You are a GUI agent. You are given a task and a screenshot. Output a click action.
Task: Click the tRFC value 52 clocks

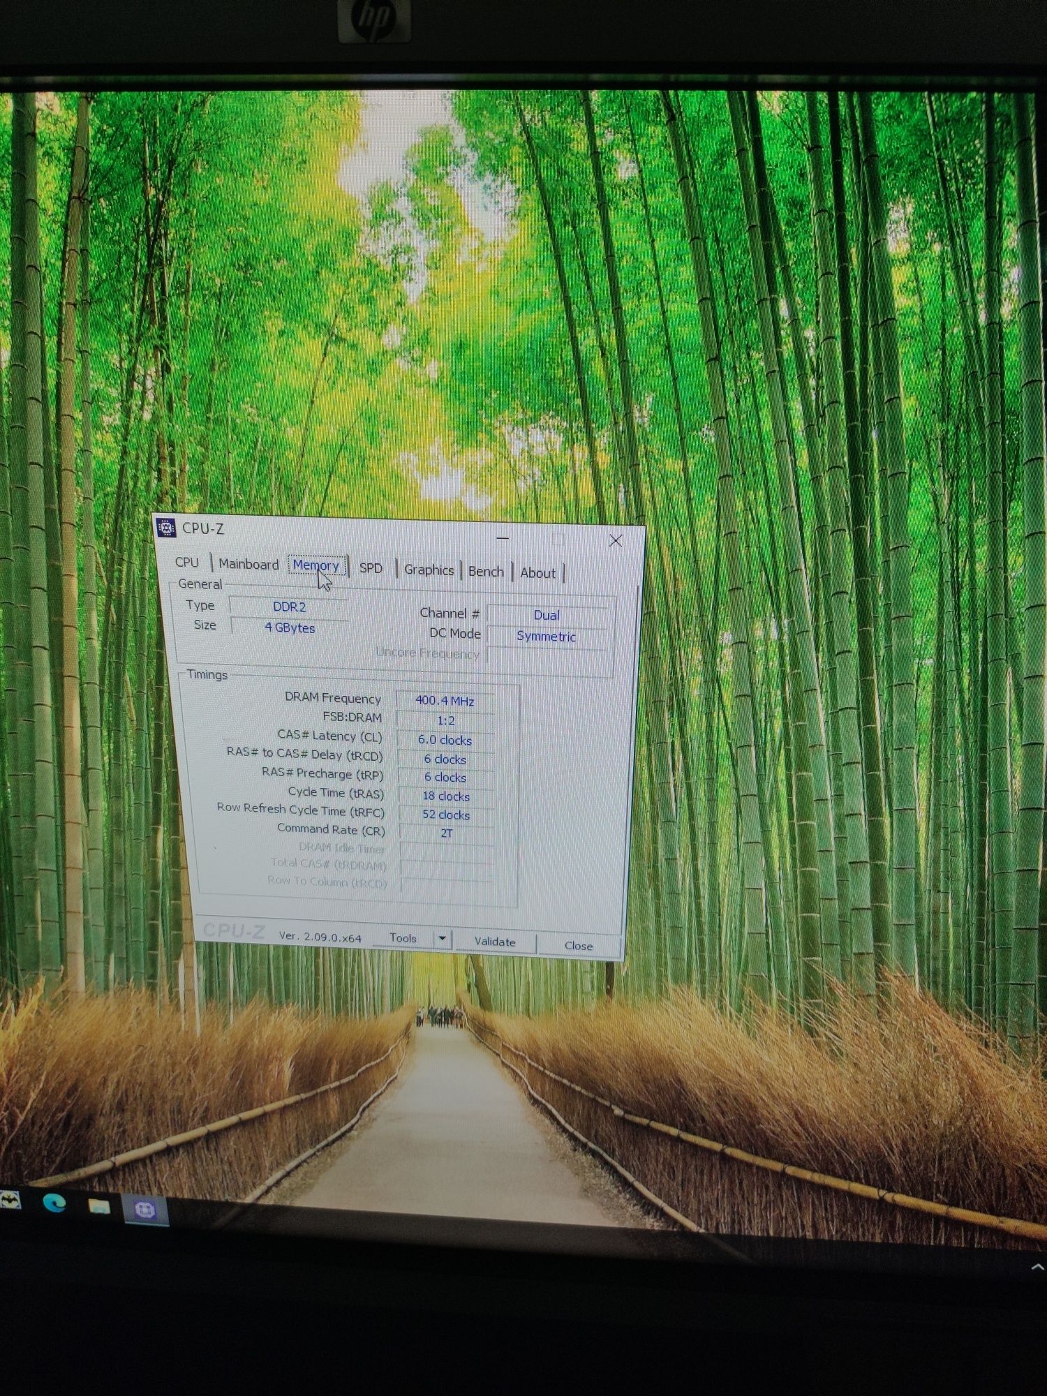pyautogui.click(x=446, y=815)
